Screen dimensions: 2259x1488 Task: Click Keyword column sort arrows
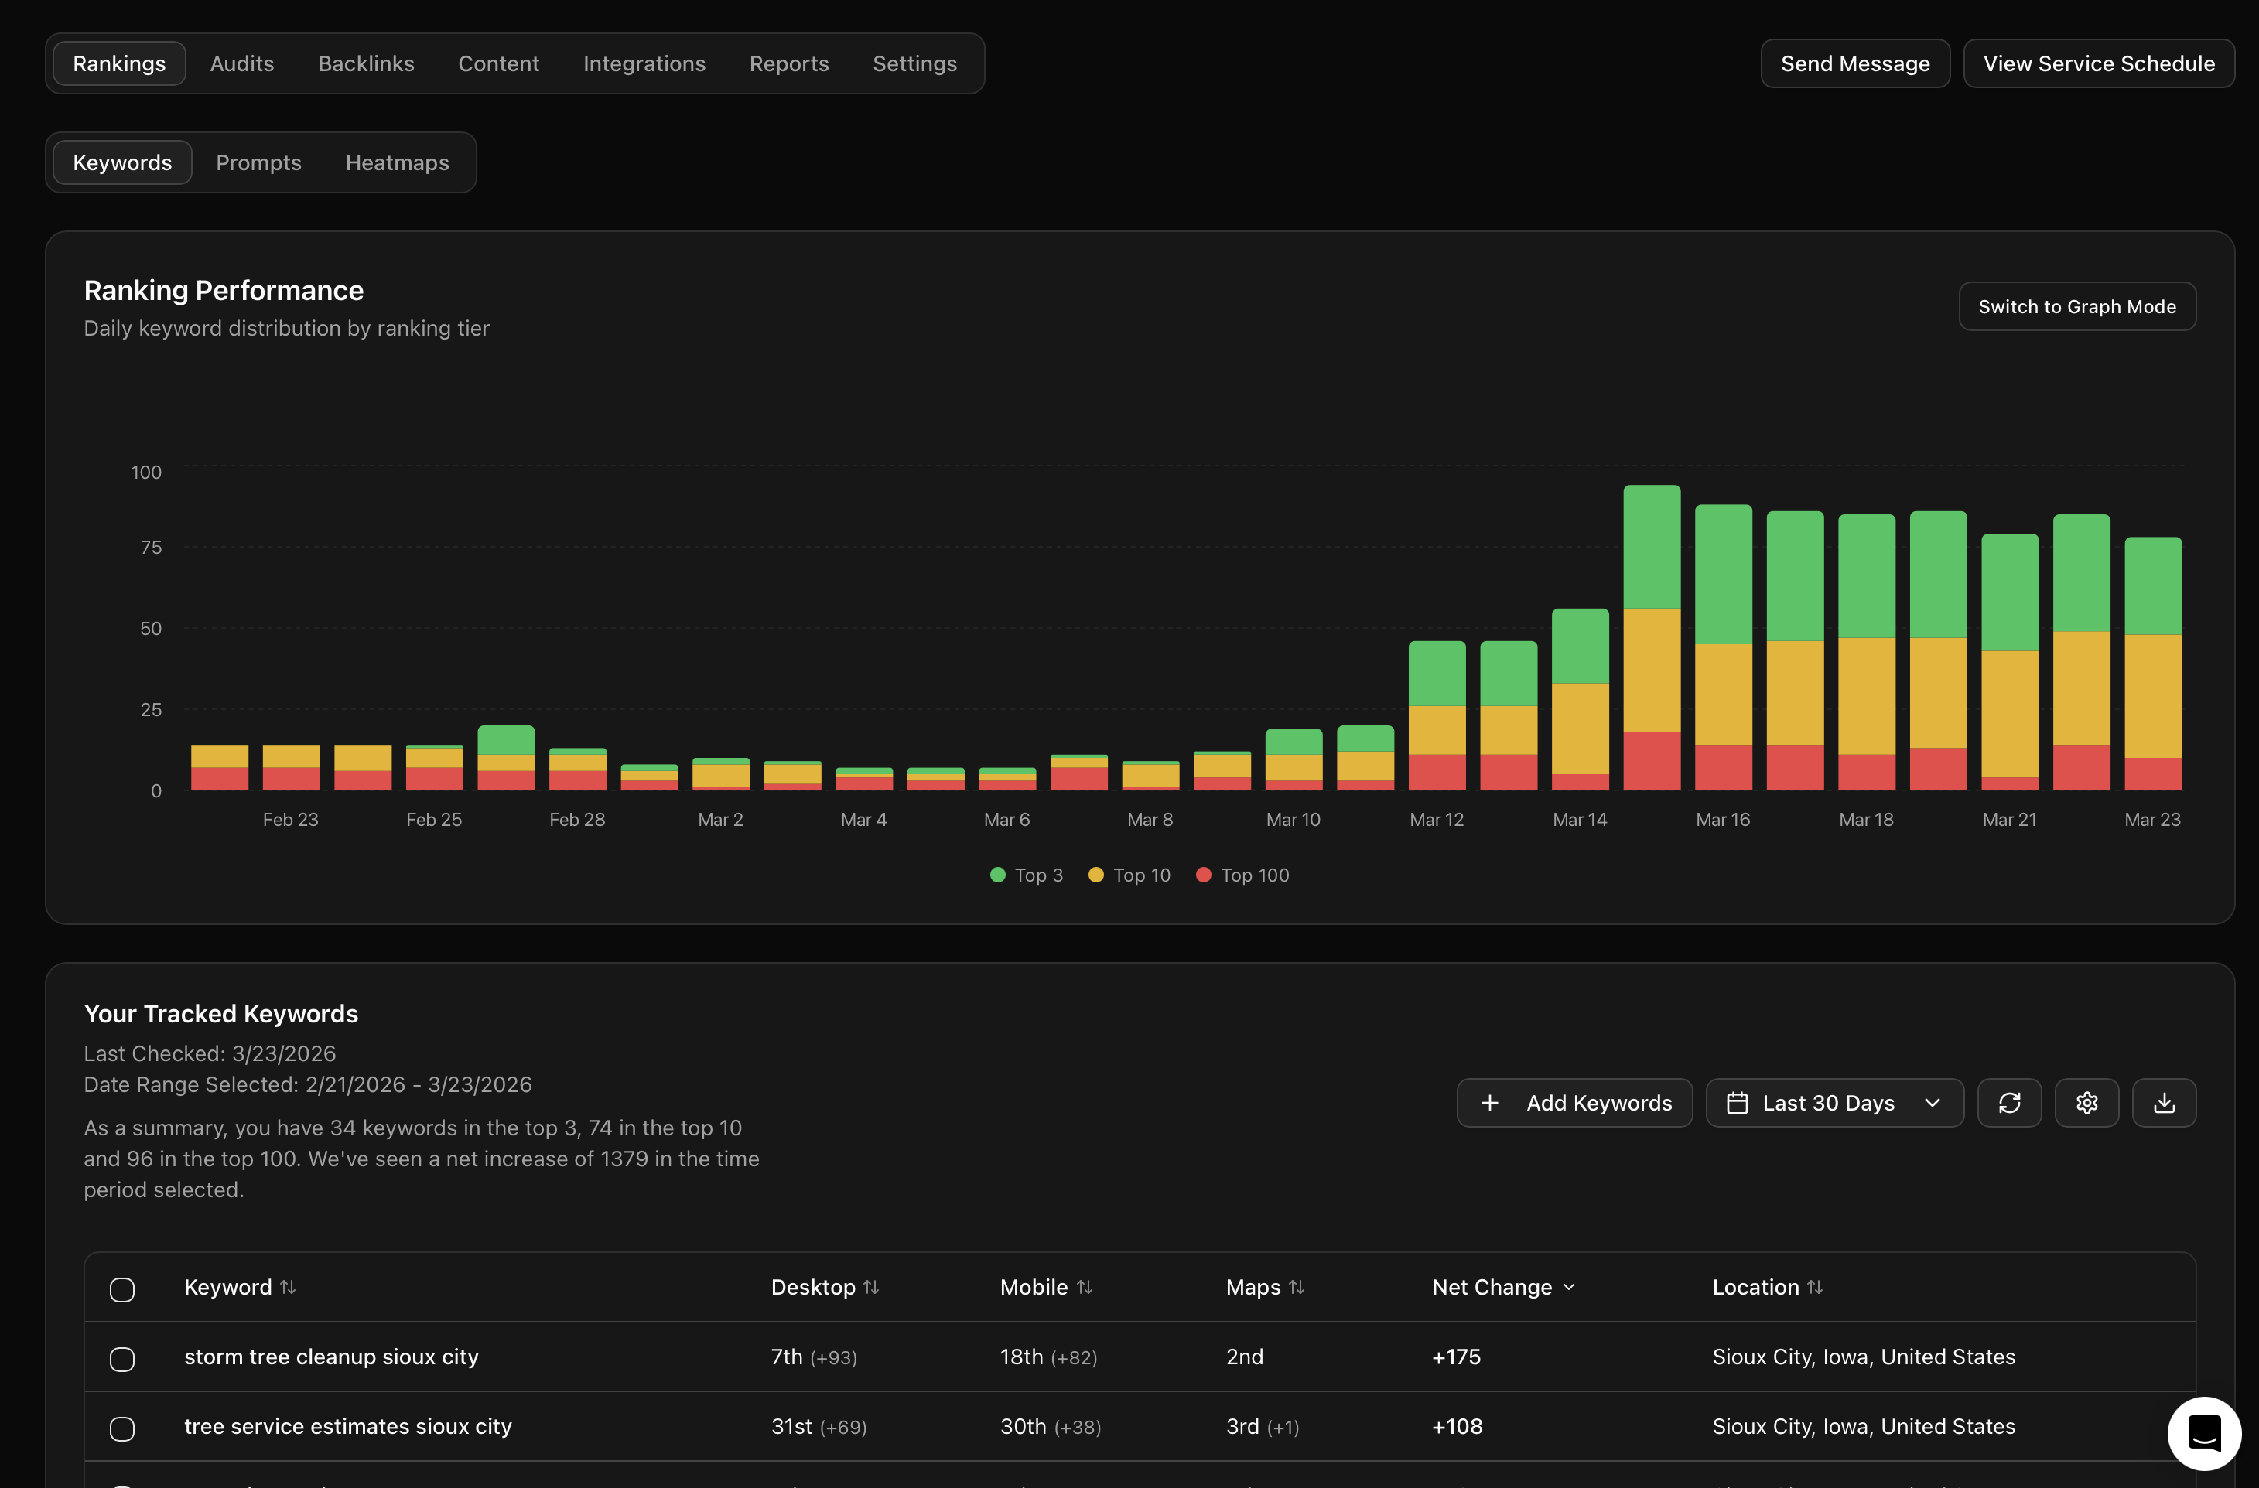288,1287
